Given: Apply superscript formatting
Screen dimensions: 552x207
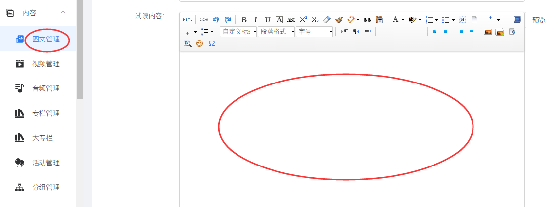Looking at the screenshot, I should coord(303,20).
